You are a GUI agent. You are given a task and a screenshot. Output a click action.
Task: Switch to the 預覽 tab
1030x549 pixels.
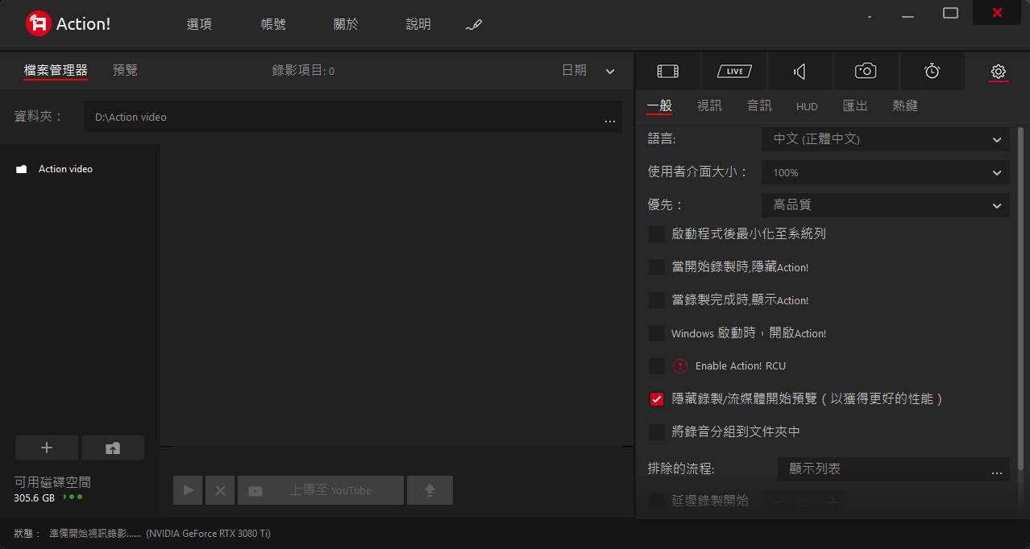125,70
